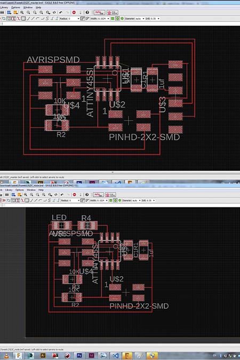Switch to schematic icon in the node toolbar
The height and width of the screenshot is (360, 240).
point(13,195)
